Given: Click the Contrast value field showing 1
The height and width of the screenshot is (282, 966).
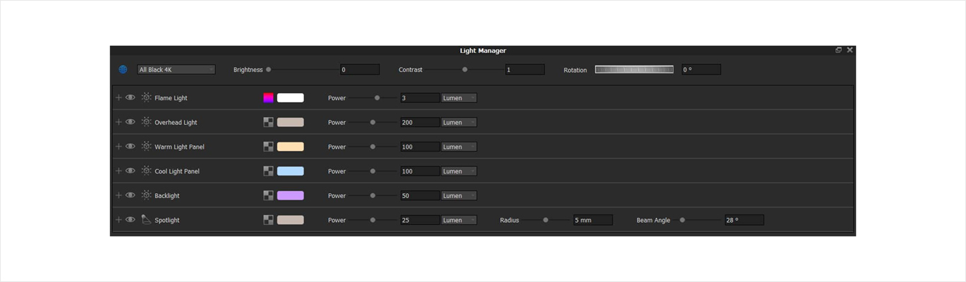Looking at the screenshot, I should (524, 70).
